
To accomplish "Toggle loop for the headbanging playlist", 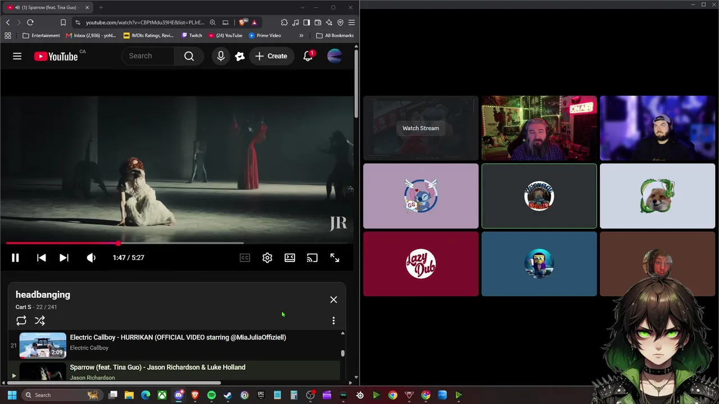I will click(21, 320).
